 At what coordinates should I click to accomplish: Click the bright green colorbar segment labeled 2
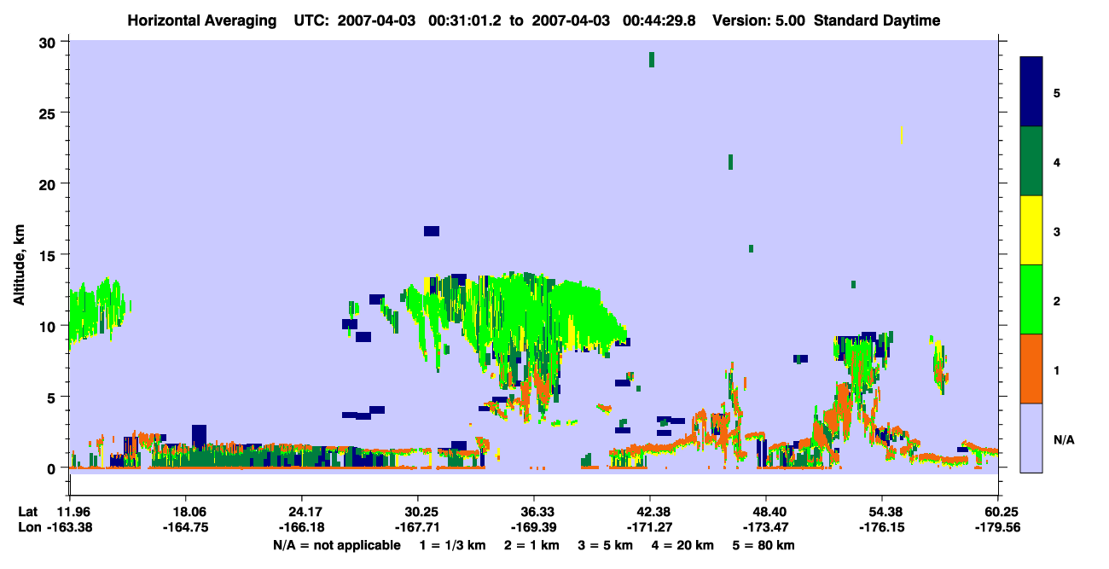click(1031, 299)
